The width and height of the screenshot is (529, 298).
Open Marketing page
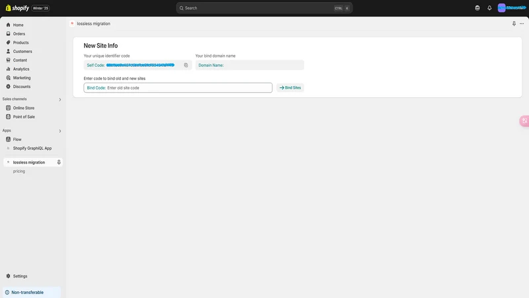click(22, 77)
